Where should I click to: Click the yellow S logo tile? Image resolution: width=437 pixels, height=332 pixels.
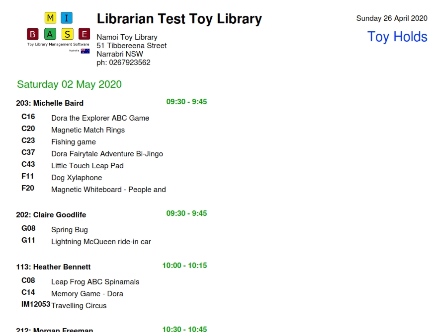point(67,34)
